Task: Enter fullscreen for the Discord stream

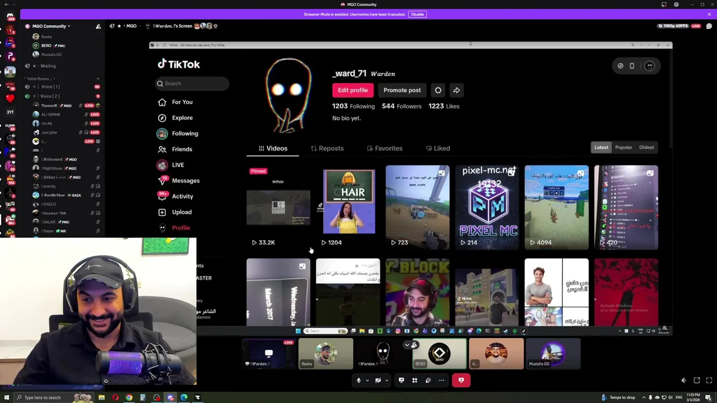Action: [709, 380]
